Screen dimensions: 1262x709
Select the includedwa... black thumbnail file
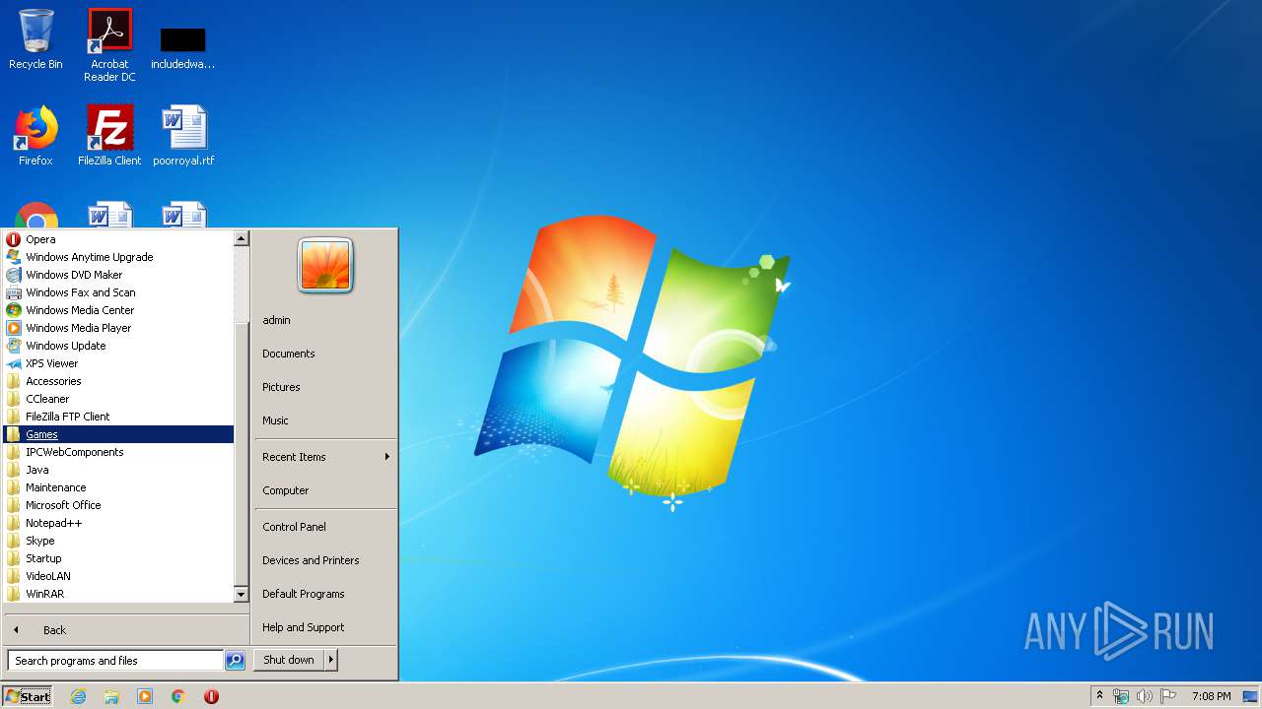(183, 47)
